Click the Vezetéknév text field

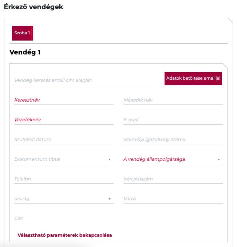[64, 120]
